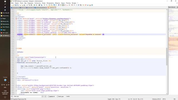This screenshot has width=178, height=100.
Task: Toggle the indent guide display
Action: point(59,5)
